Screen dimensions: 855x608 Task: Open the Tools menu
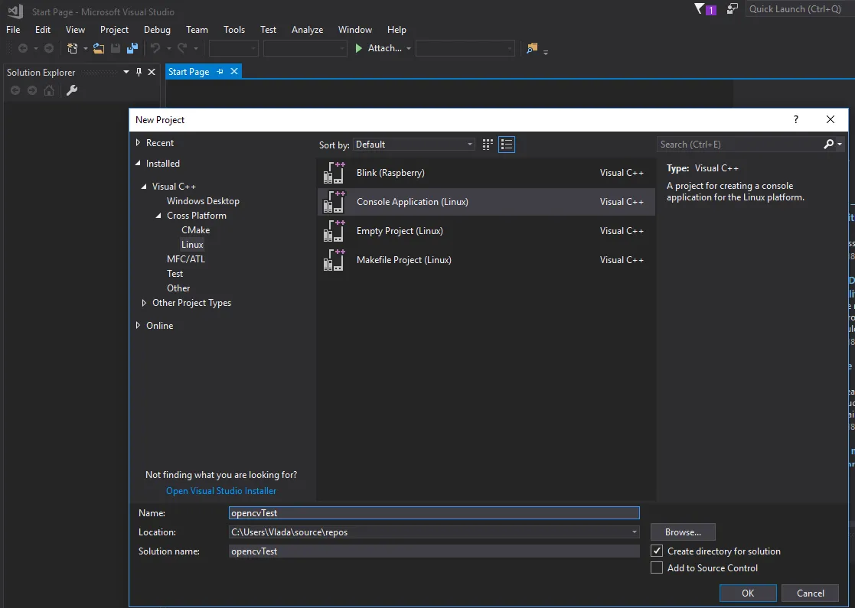tap(234, 29)
